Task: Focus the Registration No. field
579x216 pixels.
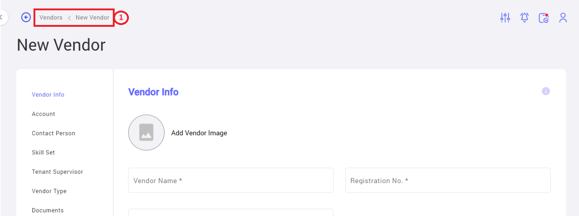Action: 448,180
